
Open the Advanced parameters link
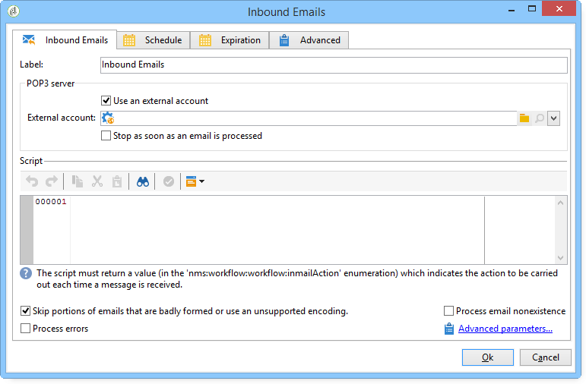[x=505, y=329]
